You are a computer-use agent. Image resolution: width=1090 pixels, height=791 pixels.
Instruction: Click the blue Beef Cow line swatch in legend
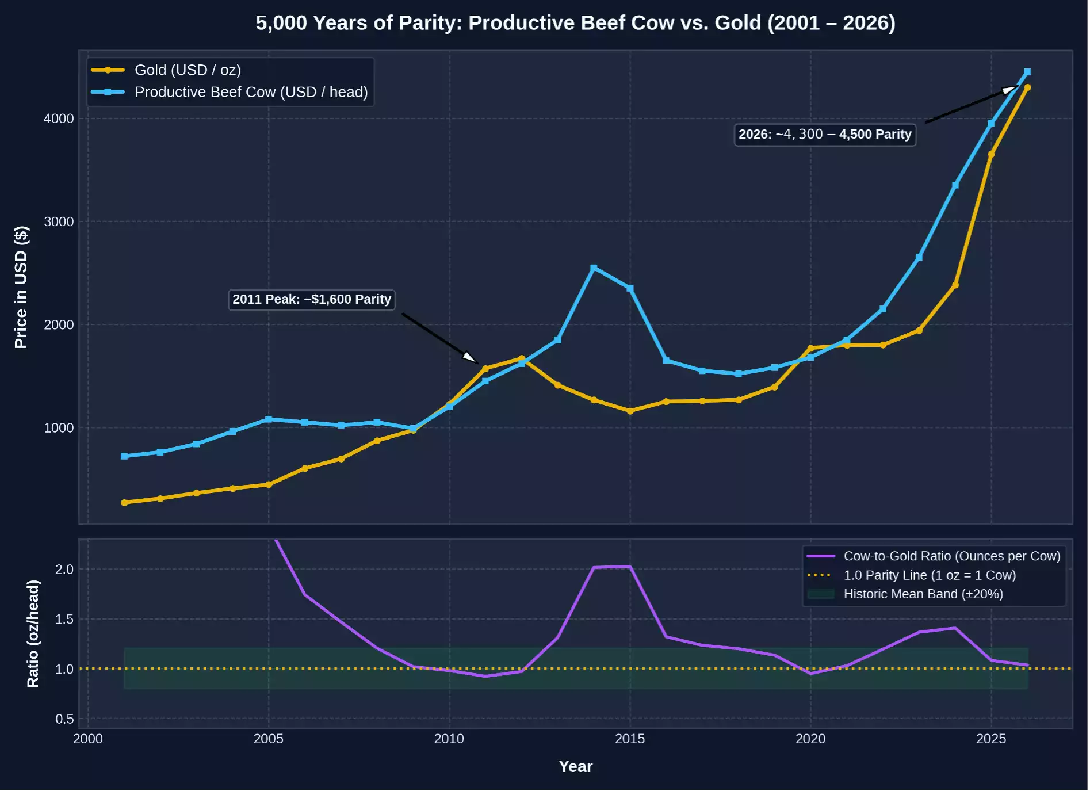click(x=108, y=92)
